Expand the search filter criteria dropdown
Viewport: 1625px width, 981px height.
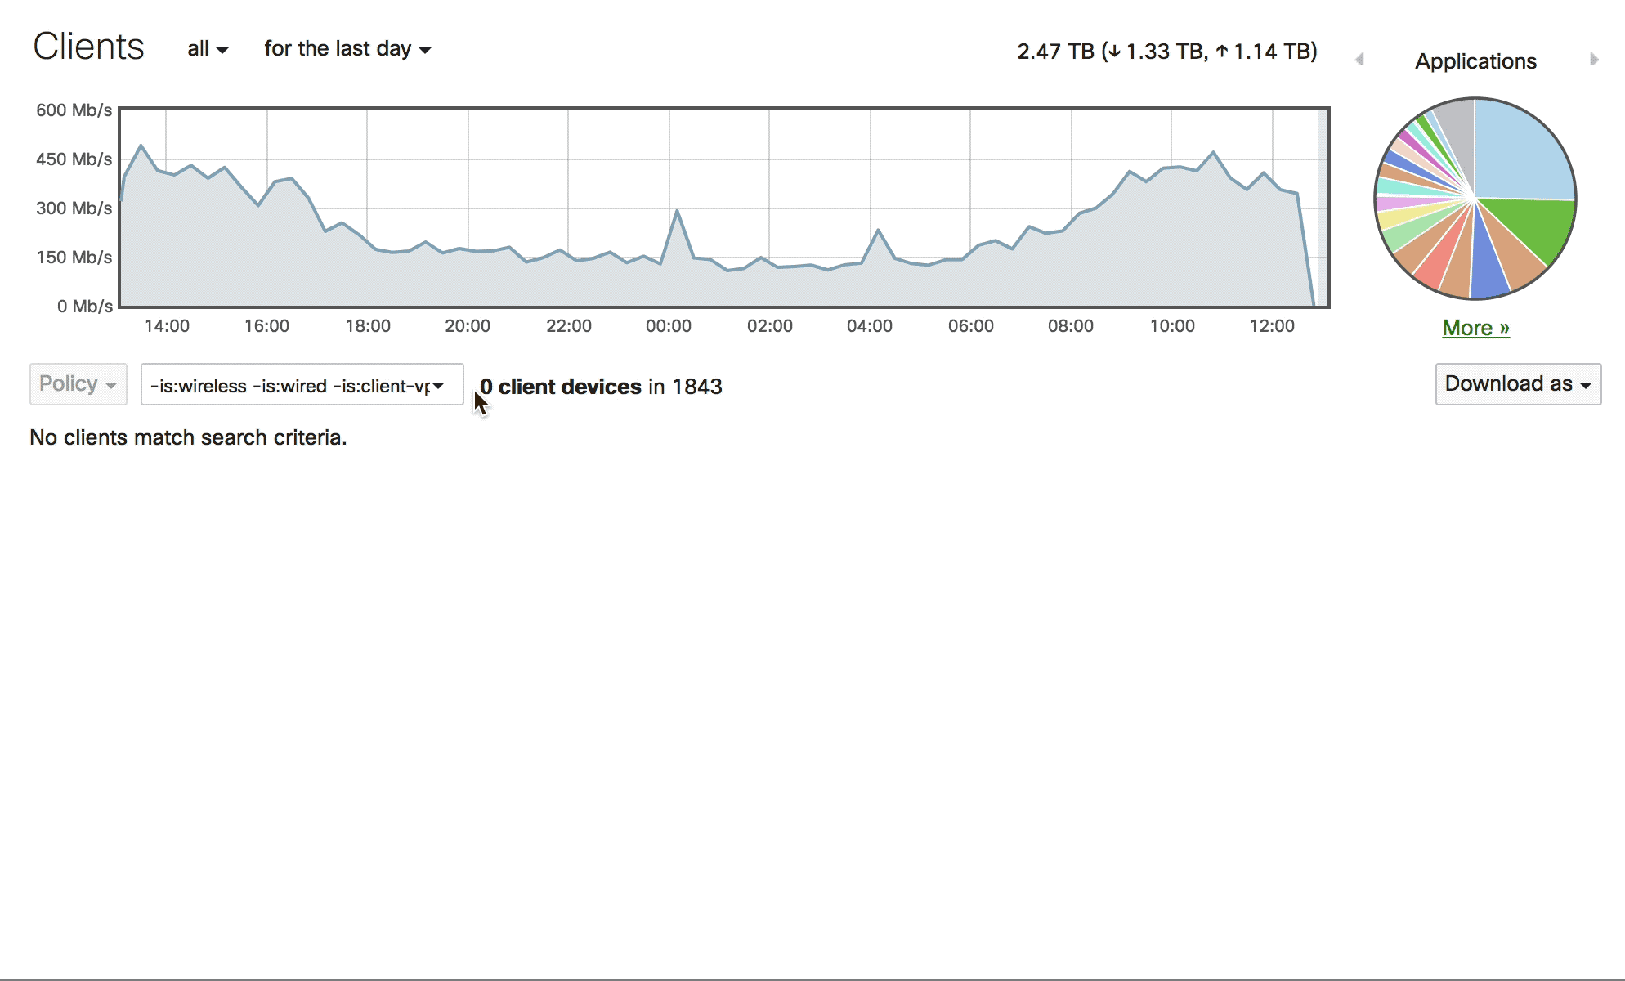click(x=441, y=387)
